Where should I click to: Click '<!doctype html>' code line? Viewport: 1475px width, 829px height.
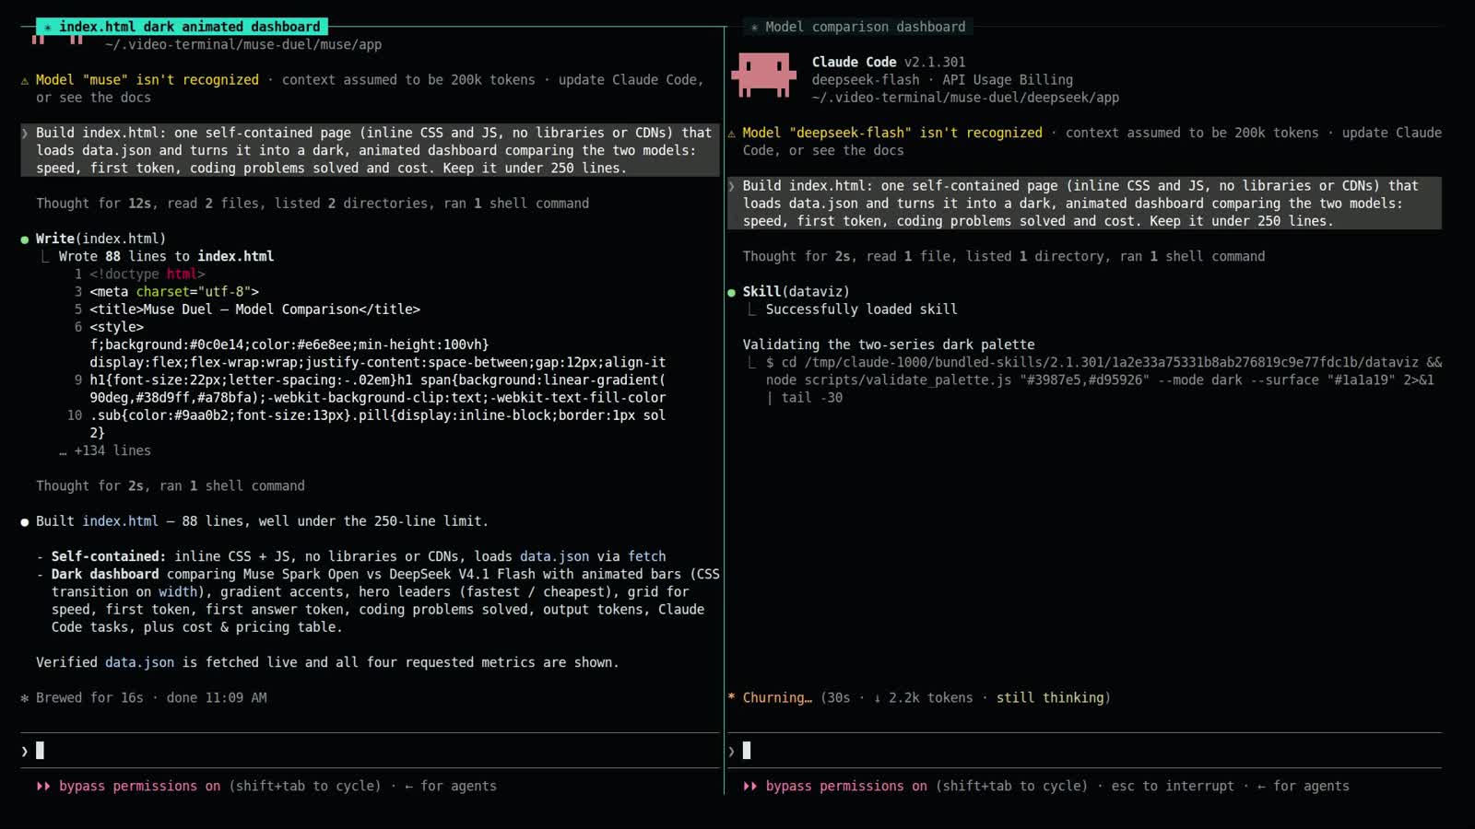point(147,274)
